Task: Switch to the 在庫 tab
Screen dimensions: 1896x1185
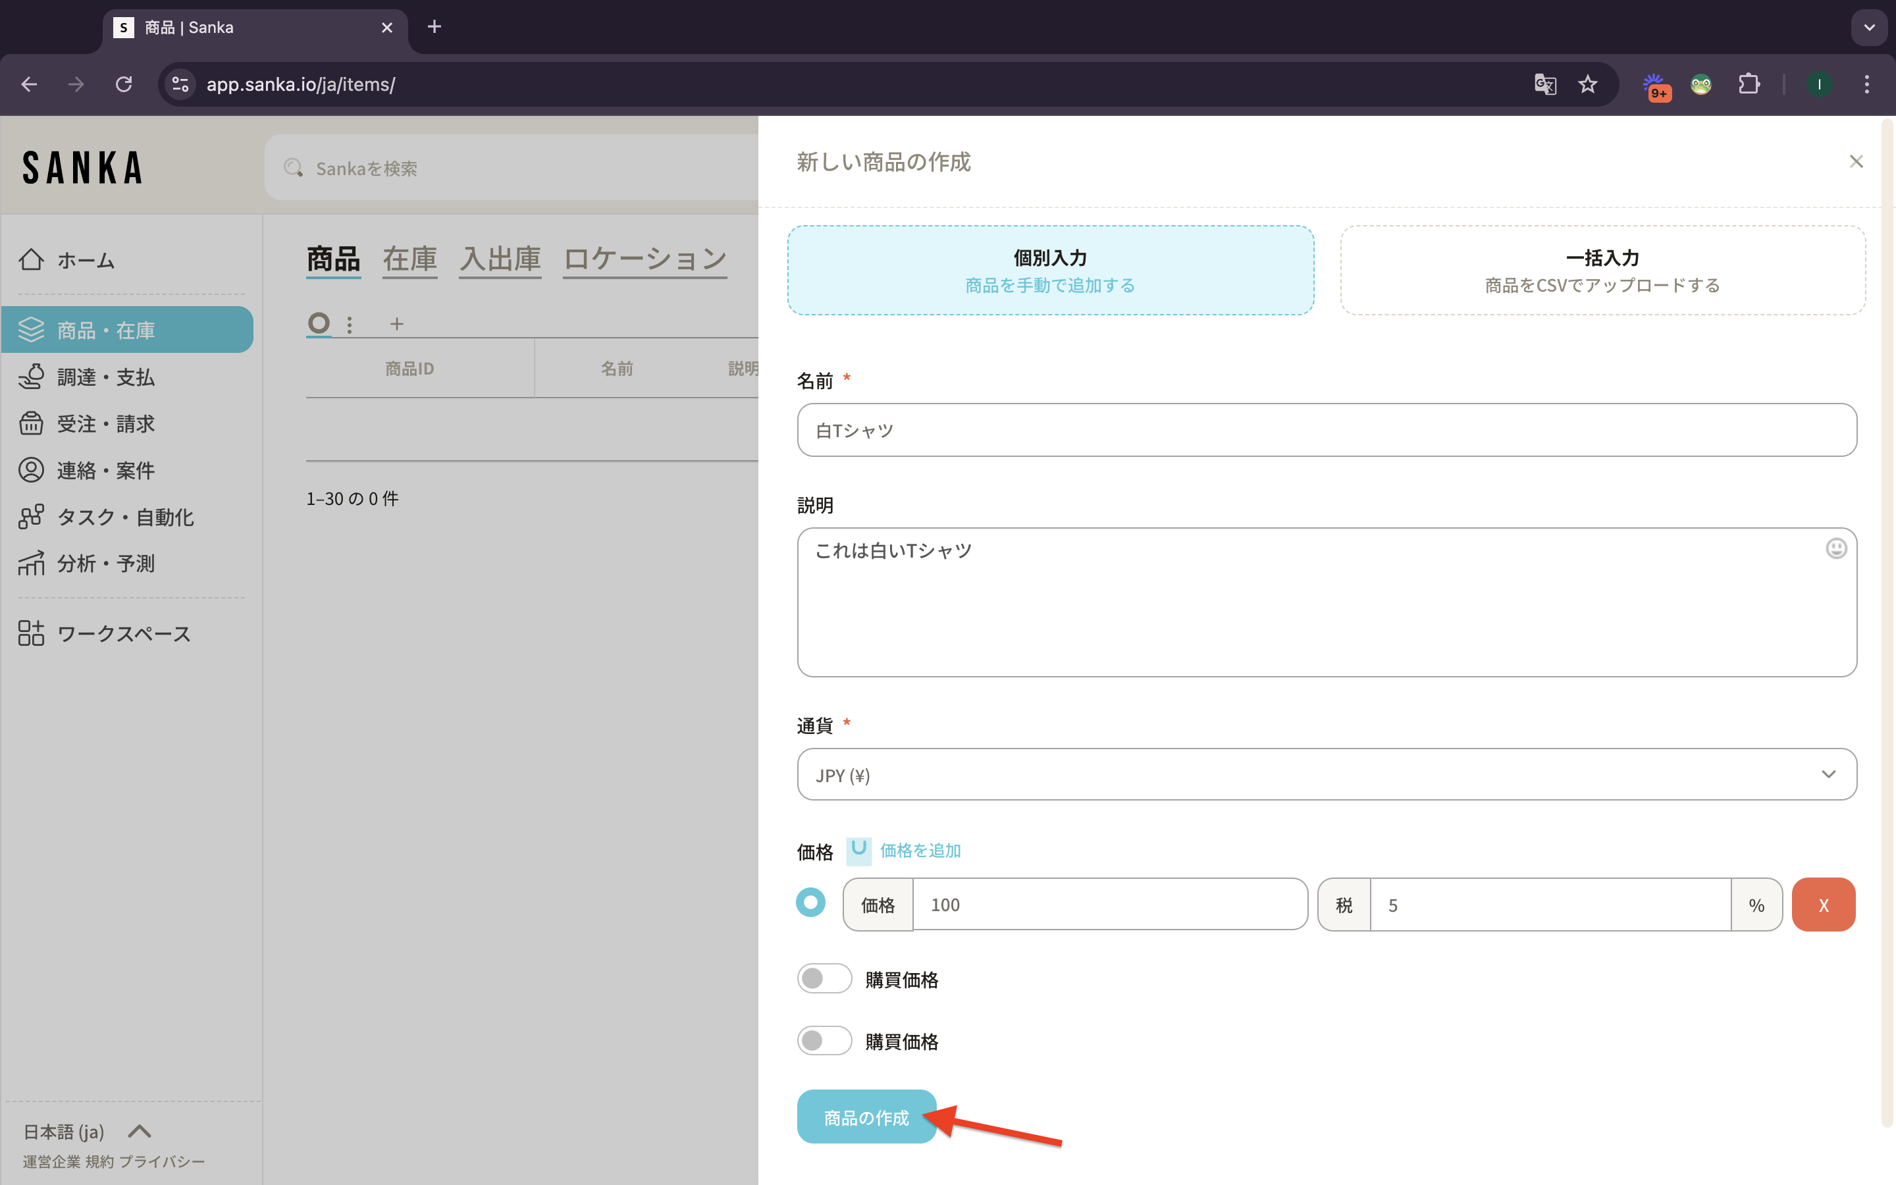Action: coord(409,259)
